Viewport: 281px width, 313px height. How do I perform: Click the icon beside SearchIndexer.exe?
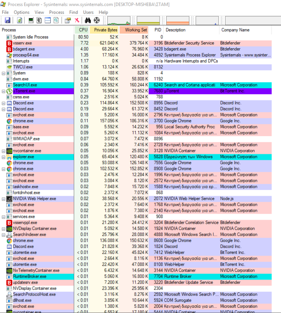click(x=9, y=235)
